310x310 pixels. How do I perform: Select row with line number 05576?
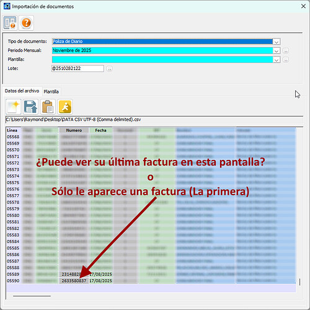click(151, 189)
